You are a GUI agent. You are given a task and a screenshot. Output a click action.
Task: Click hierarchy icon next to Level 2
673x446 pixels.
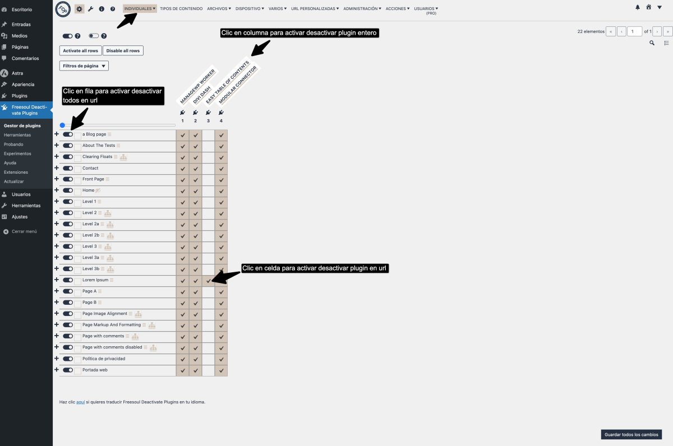(x=108, y=213)
